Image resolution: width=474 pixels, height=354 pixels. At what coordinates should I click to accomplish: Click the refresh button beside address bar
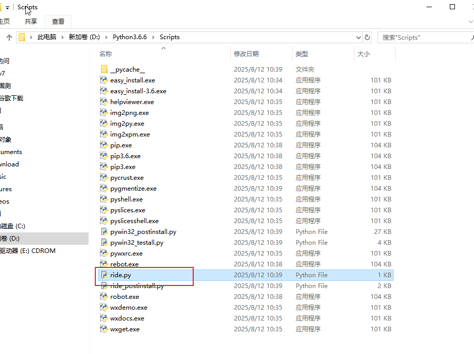click(x=367, y=37)
